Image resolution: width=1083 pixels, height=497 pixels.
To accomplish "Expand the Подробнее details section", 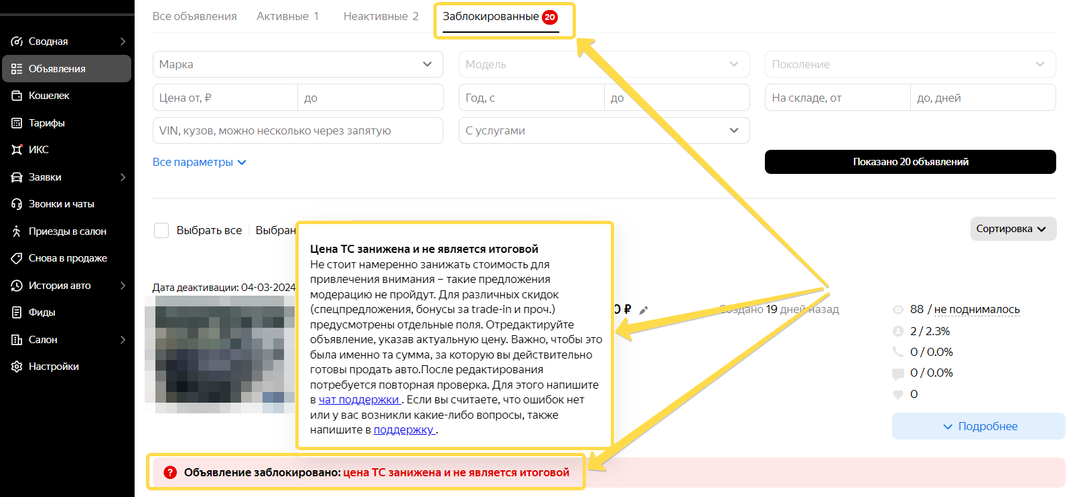I will tap(979, 426).
